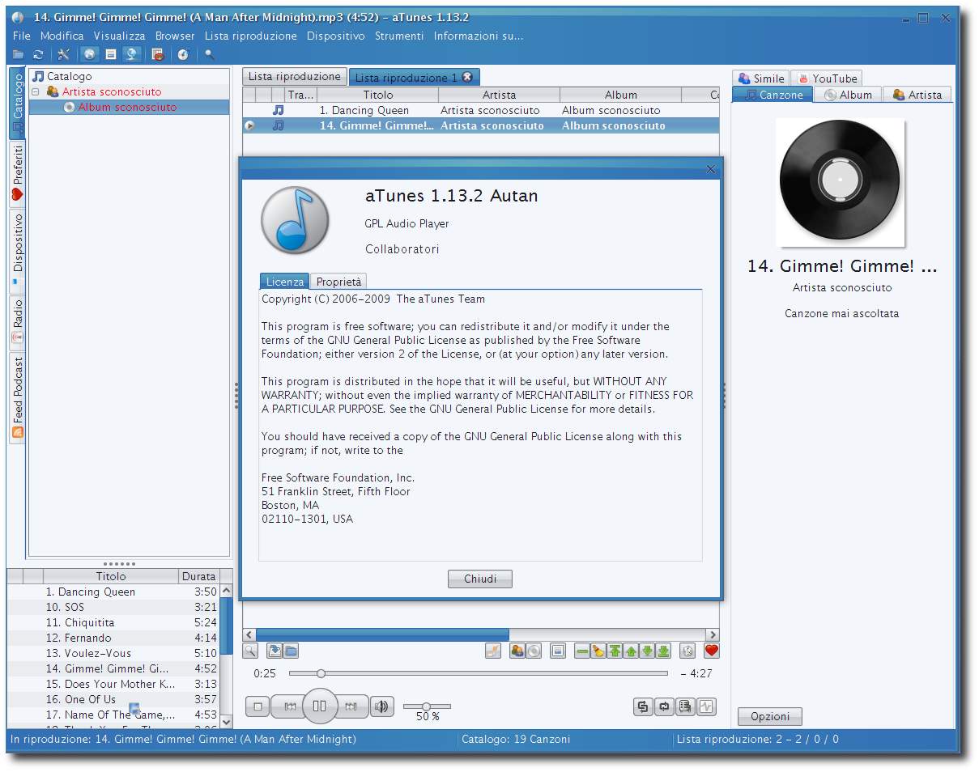Stop playback with the stop button

click(258, 706)
